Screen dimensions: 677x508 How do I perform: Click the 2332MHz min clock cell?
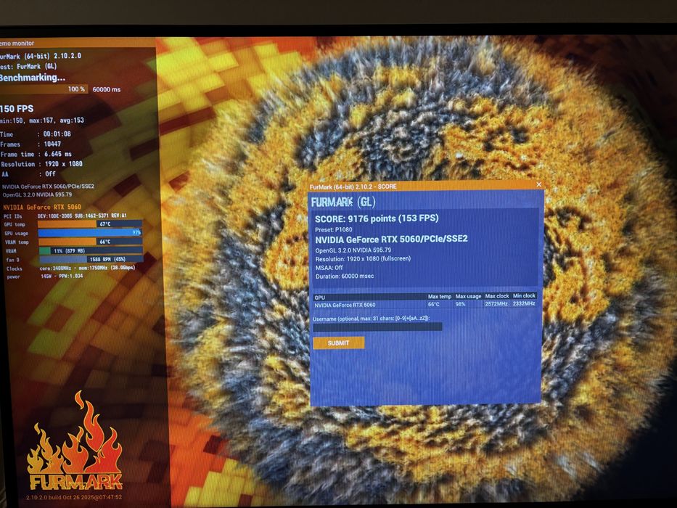tap(524, 303)
